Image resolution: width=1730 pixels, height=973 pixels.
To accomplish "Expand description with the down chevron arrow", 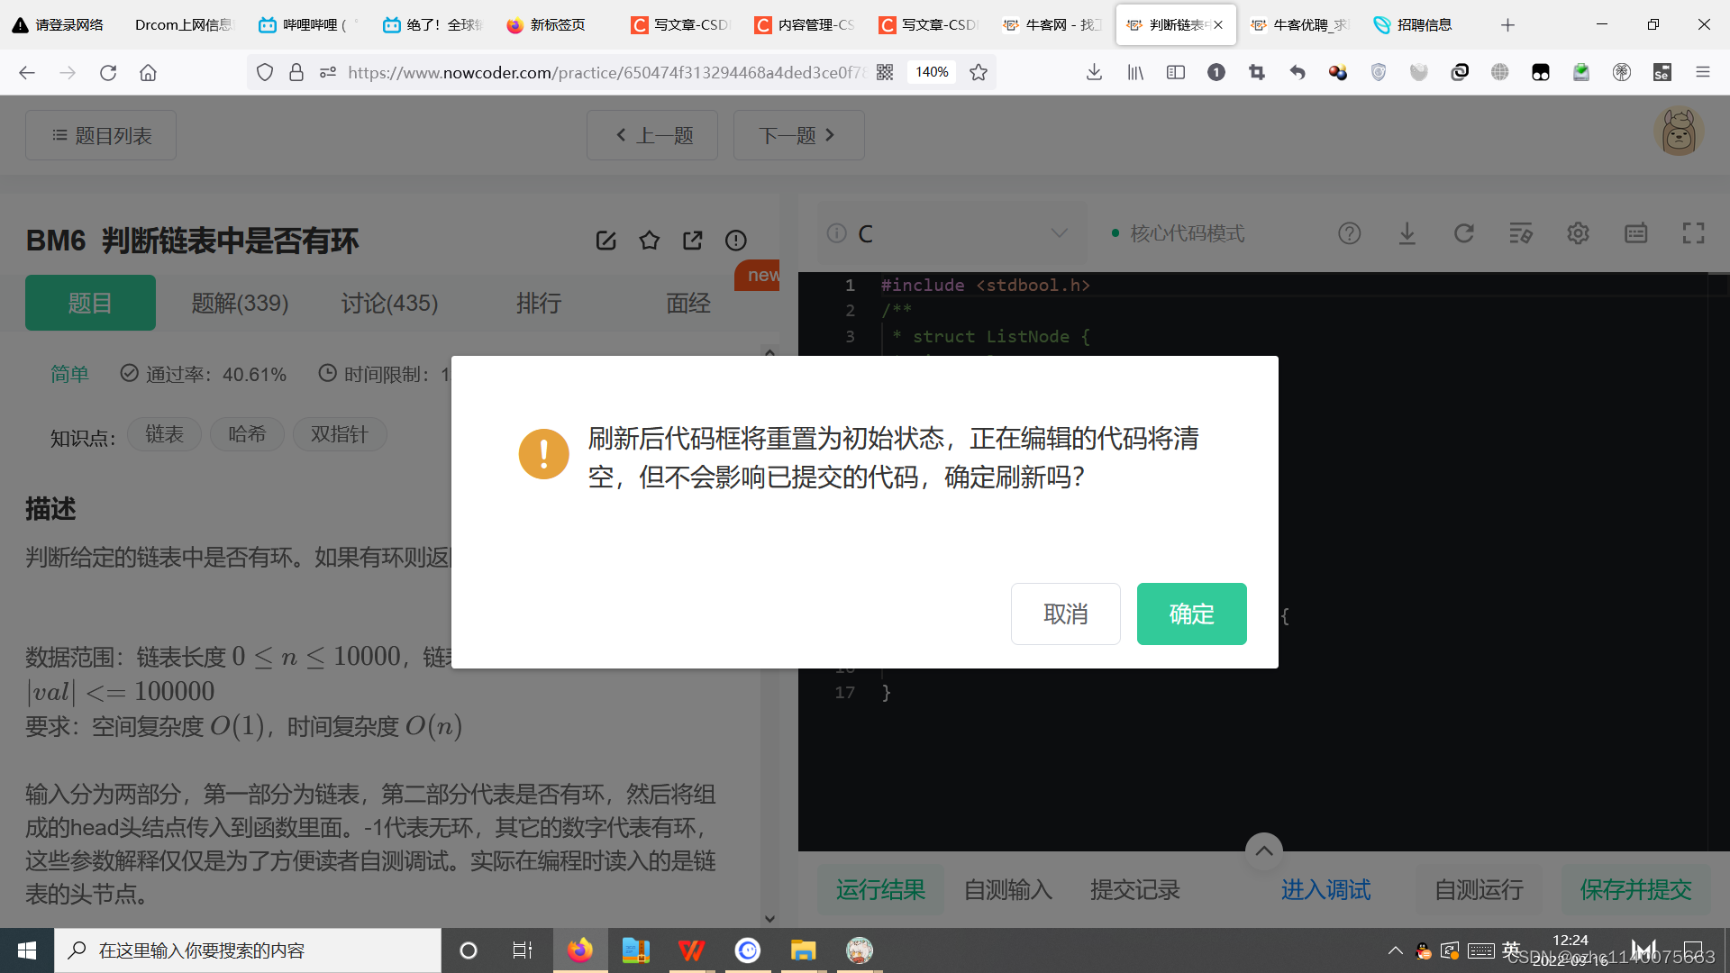I will coord(769,918).
